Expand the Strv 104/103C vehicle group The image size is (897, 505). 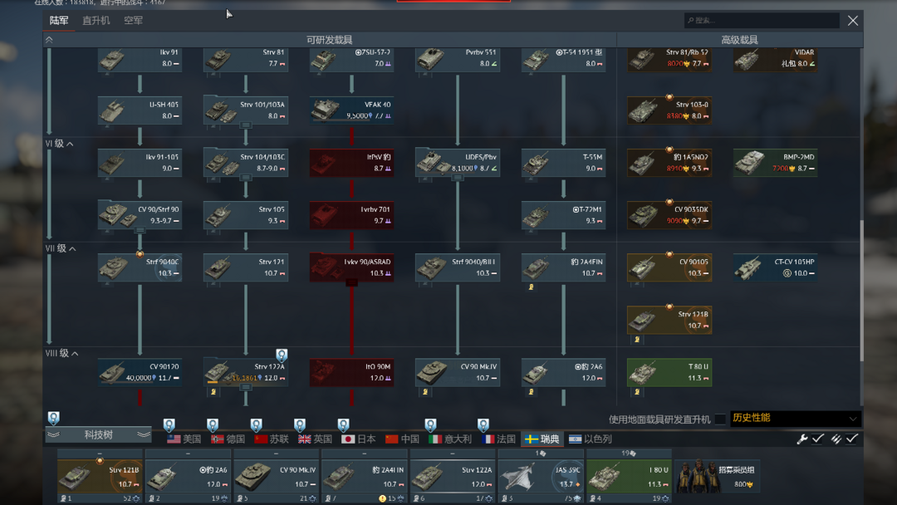(x=246, y=178)
